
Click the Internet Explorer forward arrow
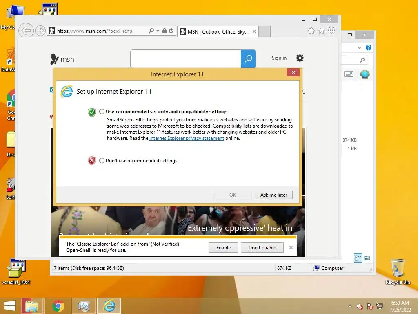40,31
